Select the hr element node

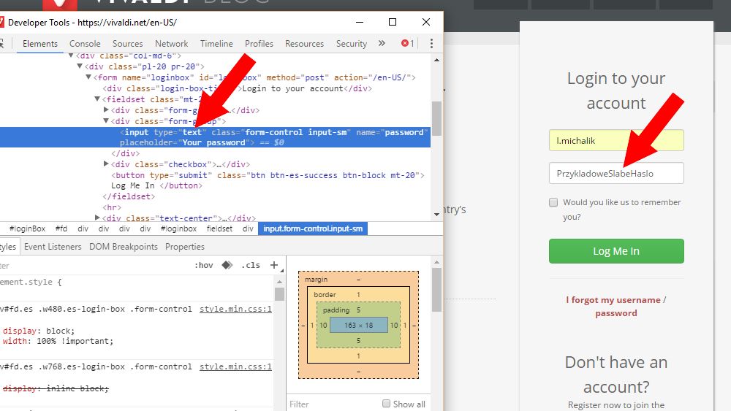(112, 207)
